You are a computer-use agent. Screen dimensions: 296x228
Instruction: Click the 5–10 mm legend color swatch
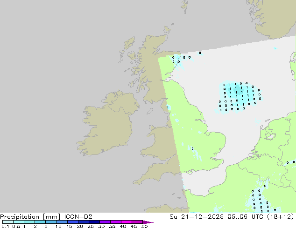tap(51, 222)
